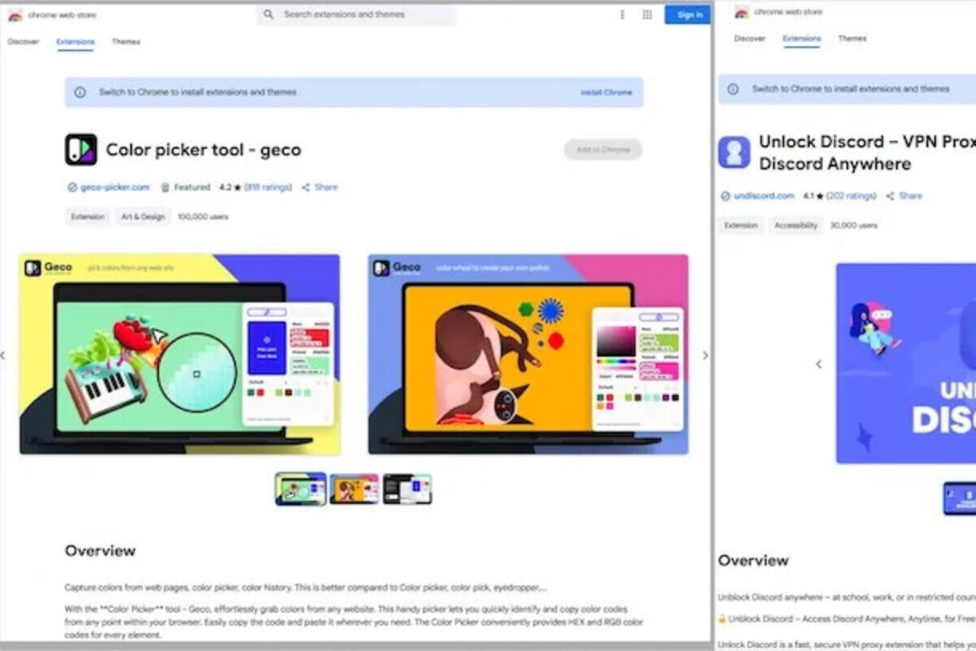Click the Chrome Web Store logo in right window

(x=742, y=12)
